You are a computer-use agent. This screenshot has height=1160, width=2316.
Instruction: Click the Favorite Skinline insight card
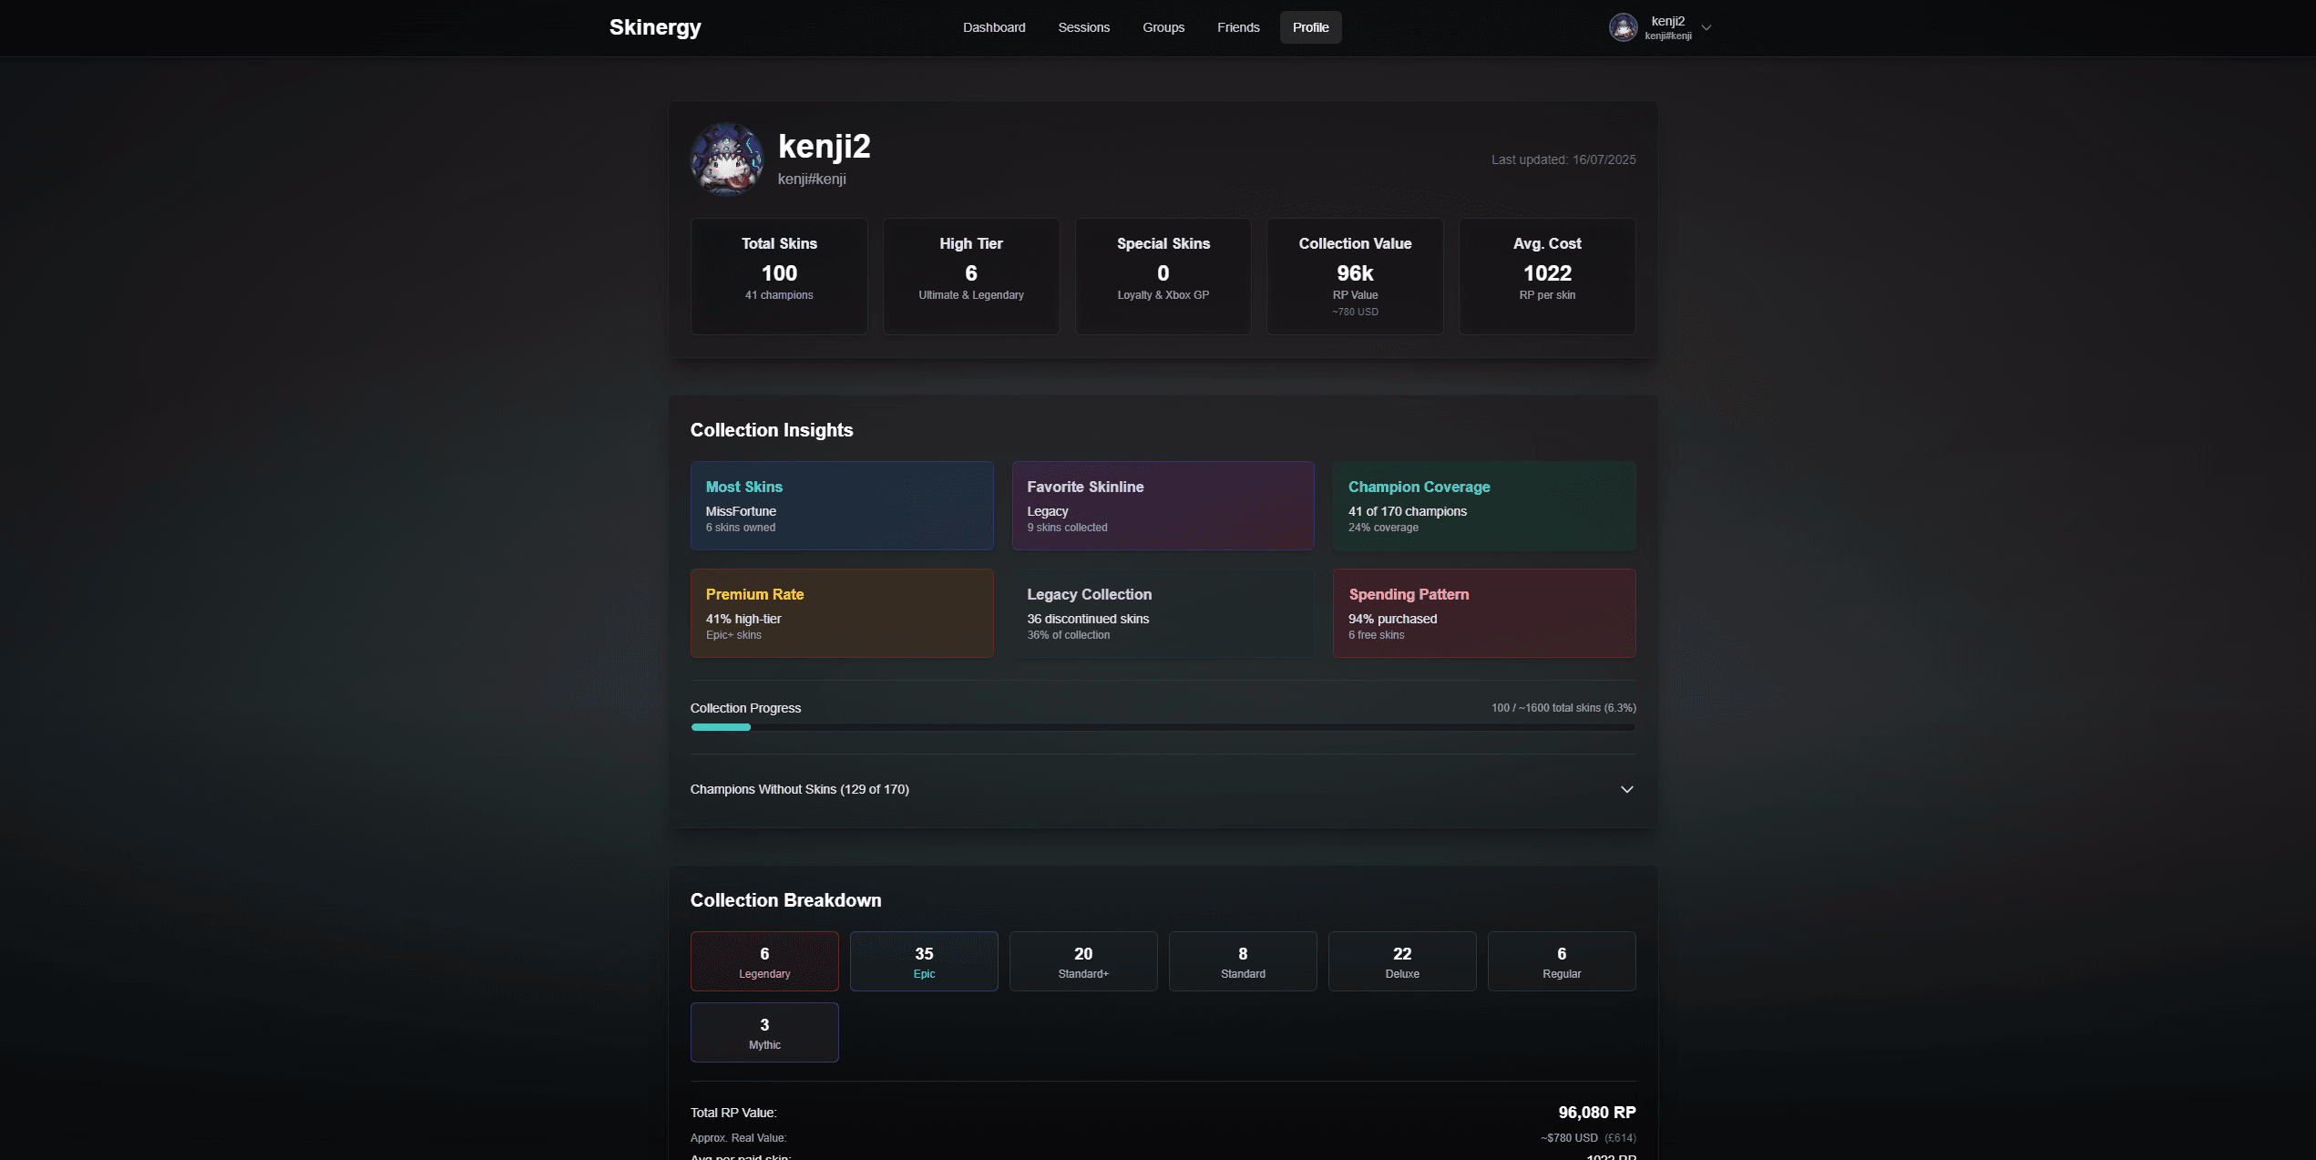pyautogui.click(x=1163, y=506)
